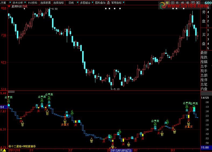Click the 涨幅 row in quote panel
The height and width of the screenshot is (152, 212).
[204, 62]
